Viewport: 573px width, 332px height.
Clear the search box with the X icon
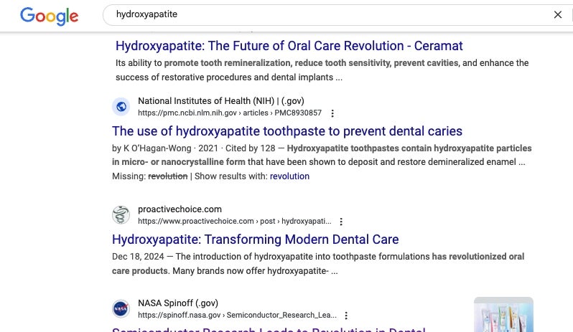pyautogui.click(x=558, y=14)
